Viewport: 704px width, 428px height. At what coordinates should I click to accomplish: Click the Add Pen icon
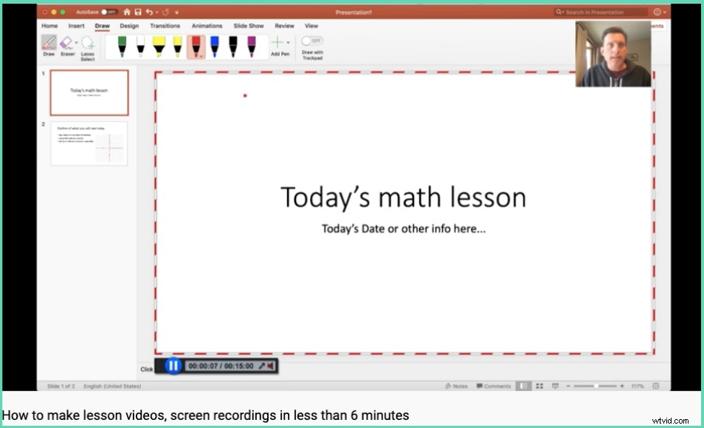tap(278, 43)
